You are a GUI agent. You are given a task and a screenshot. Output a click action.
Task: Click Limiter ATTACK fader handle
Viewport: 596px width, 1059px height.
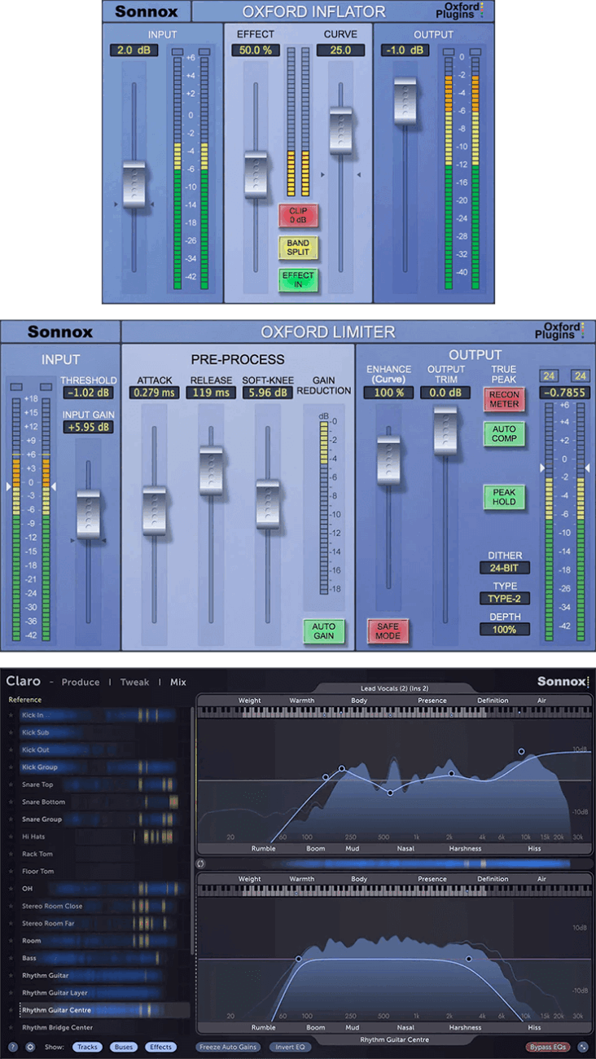point(154,510)
